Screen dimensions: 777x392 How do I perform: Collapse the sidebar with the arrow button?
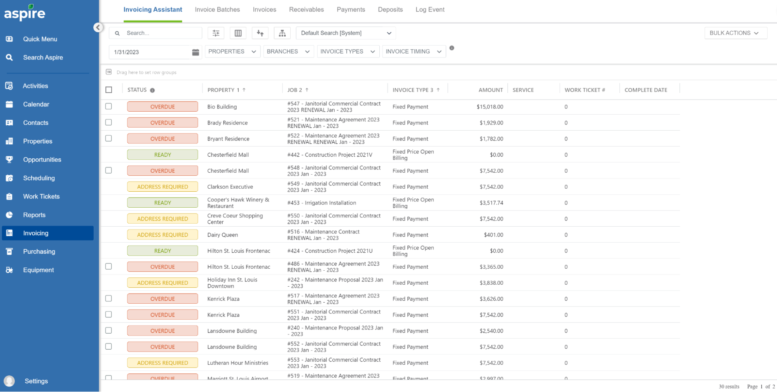[x=98, y=28]
